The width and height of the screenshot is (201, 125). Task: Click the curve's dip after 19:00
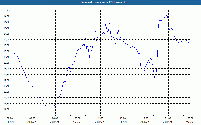[155, 79]
